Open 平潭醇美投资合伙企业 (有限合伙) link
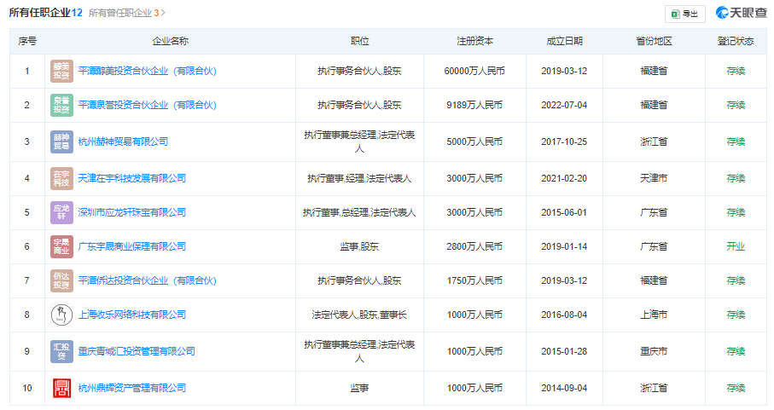The width and height of the screenshot is (774, 410). [147, 71]
